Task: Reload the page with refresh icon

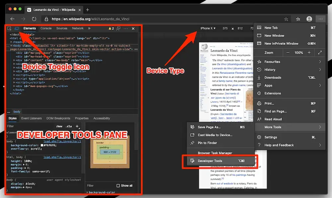Action: click(x=34, y=19)
